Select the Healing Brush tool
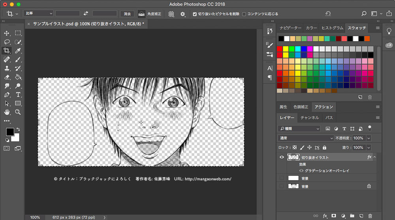The width and height of the screenshot is (395, 220). click(7, 60)
